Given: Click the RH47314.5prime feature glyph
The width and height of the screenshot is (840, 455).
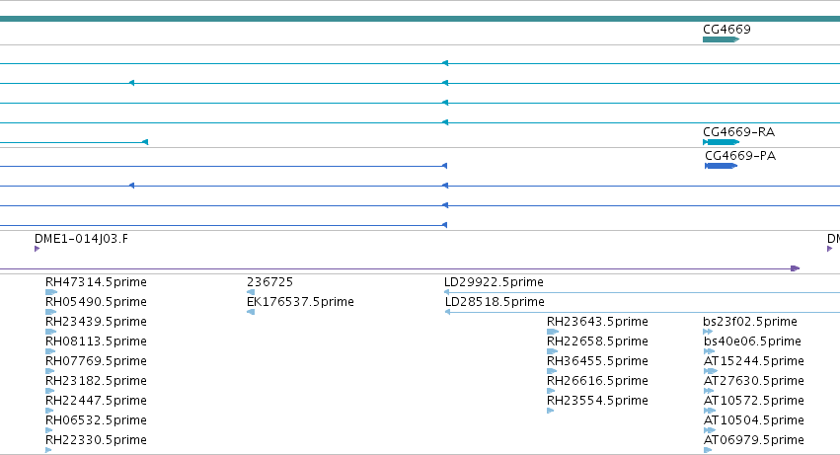Looking at the screenshot, I should tap(51, 292).
